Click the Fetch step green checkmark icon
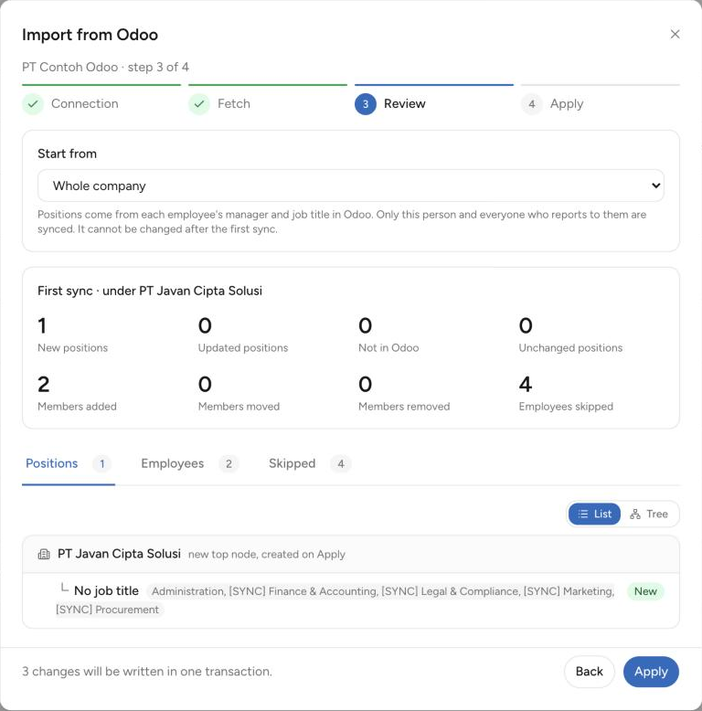The width and height of the screenshot is (702, 711). click(199, 104)
